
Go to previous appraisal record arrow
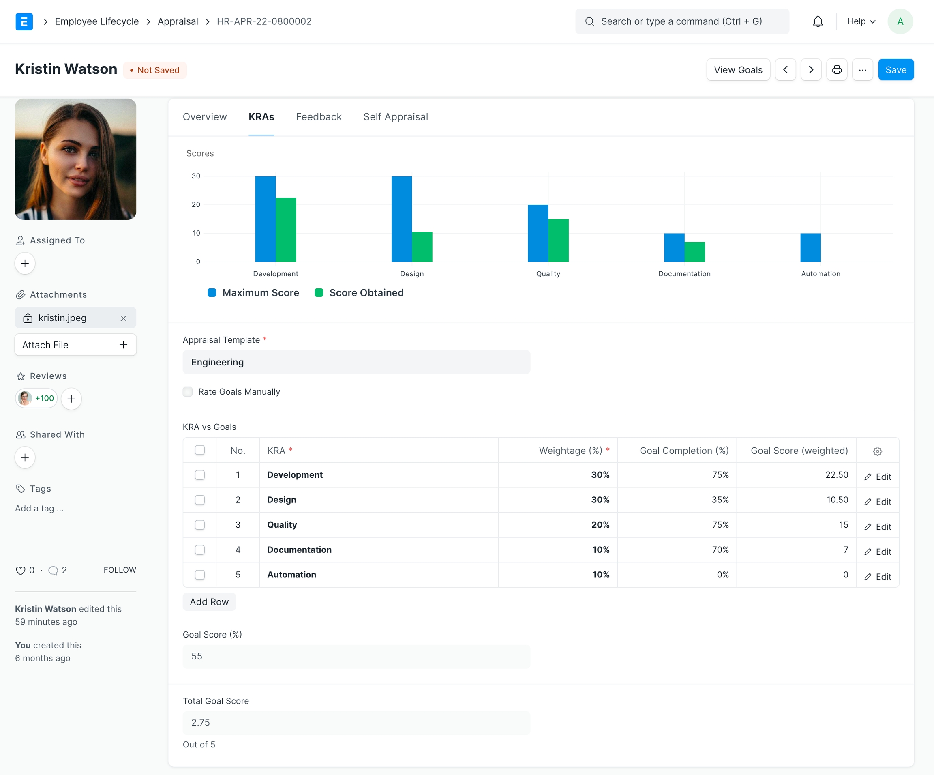click(x=785, y=70)
